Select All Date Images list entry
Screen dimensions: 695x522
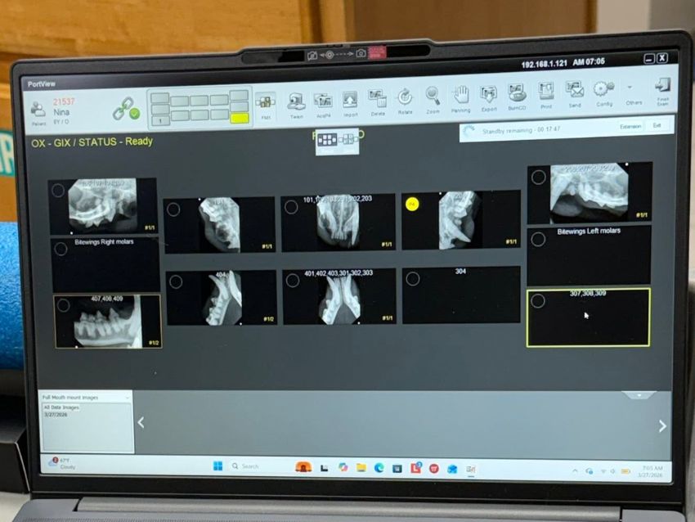[x=61, y=407]
